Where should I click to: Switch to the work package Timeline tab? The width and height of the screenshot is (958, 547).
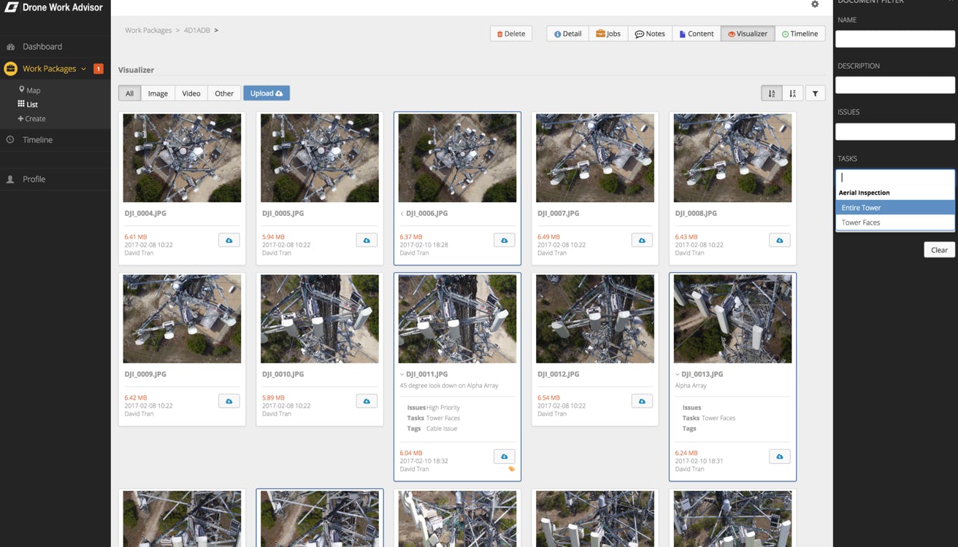[x=800, y=34]
